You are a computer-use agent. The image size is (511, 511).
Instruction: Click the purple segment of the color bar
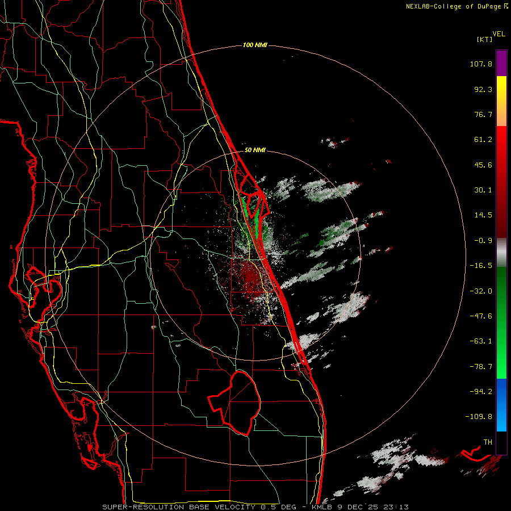coord(501,63)
